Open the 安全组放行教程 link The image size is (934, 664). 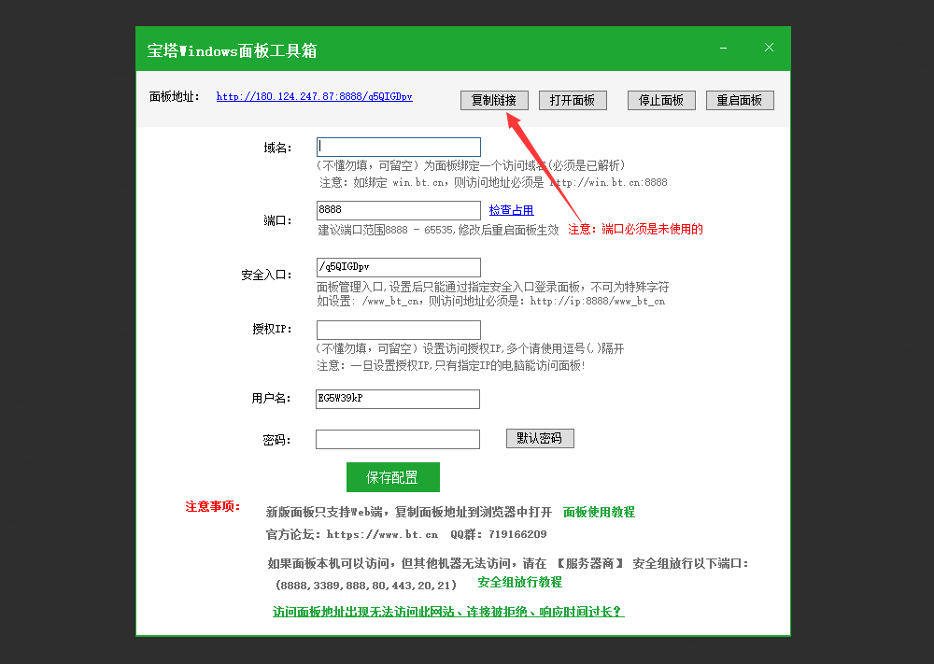click(519, 583)
